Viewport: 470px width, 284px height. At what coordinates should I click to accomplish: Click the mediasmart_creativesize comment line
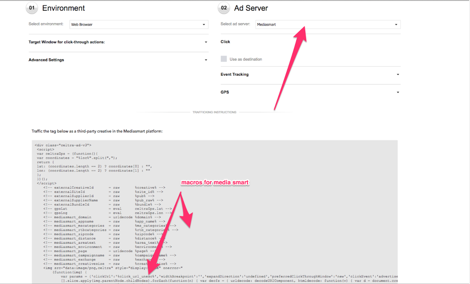pyautogui.click(x=110, y=264)
